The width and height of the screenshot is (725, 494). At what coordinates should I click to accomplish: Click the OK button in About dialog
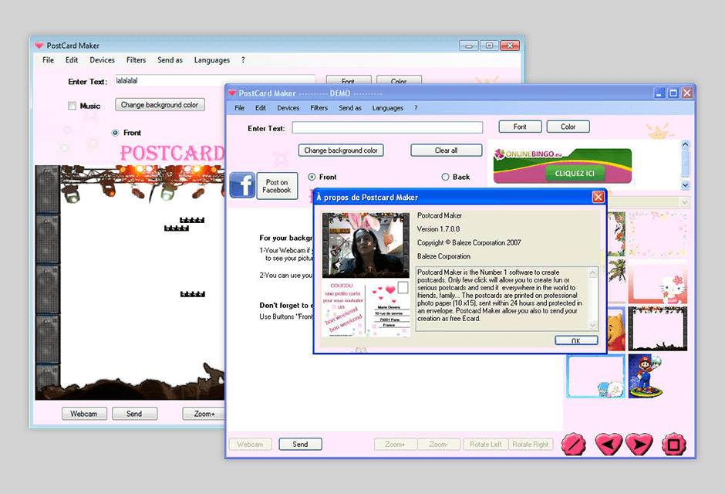[576, 341]
